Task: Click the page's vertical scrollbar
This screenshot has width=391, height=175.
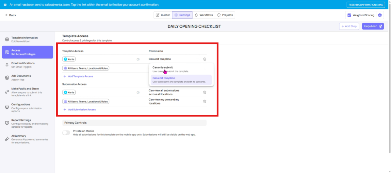Action: [389, 82]
